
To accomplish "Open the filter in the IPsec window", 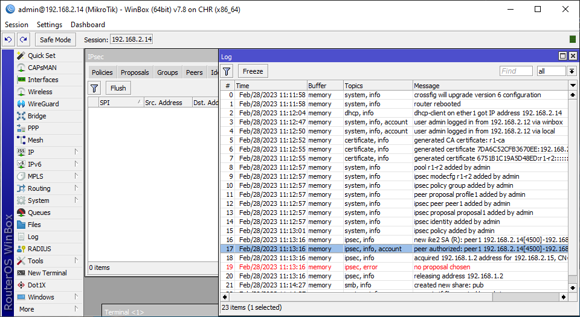I will click(x=94, y=88).
